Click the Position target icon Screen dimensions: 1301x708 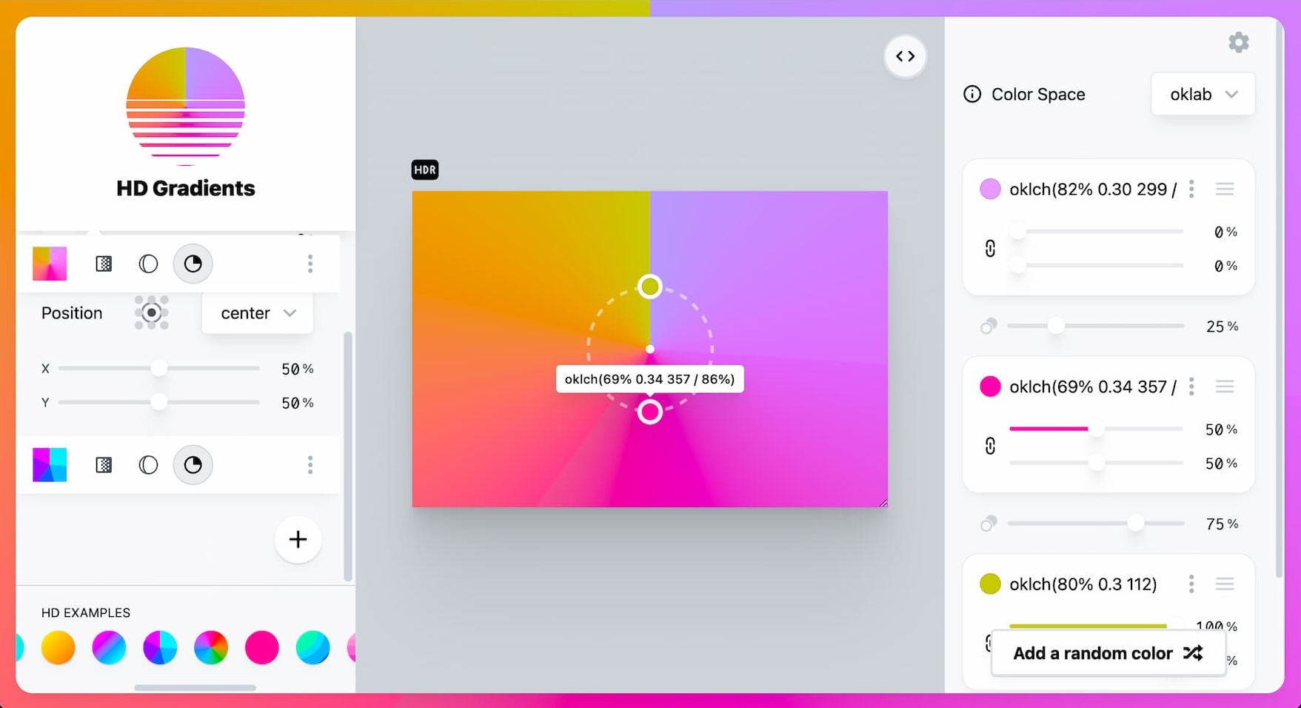[x=151, y=313]
